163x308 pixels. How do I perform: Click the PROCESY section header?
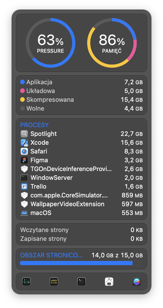tap(35, 125)
